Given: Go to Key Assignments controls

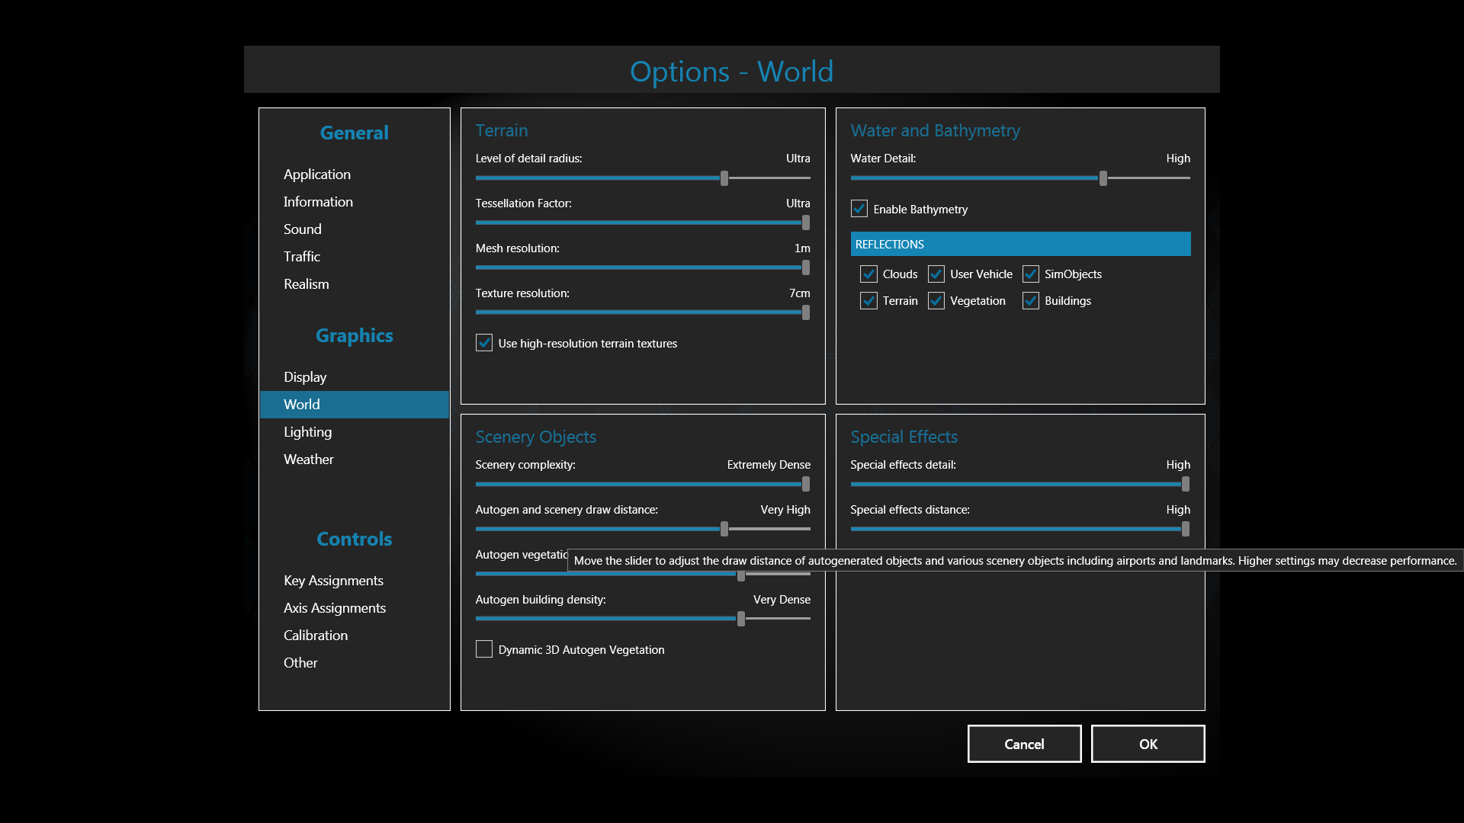Looking at the screenshot, I should 333,581.
